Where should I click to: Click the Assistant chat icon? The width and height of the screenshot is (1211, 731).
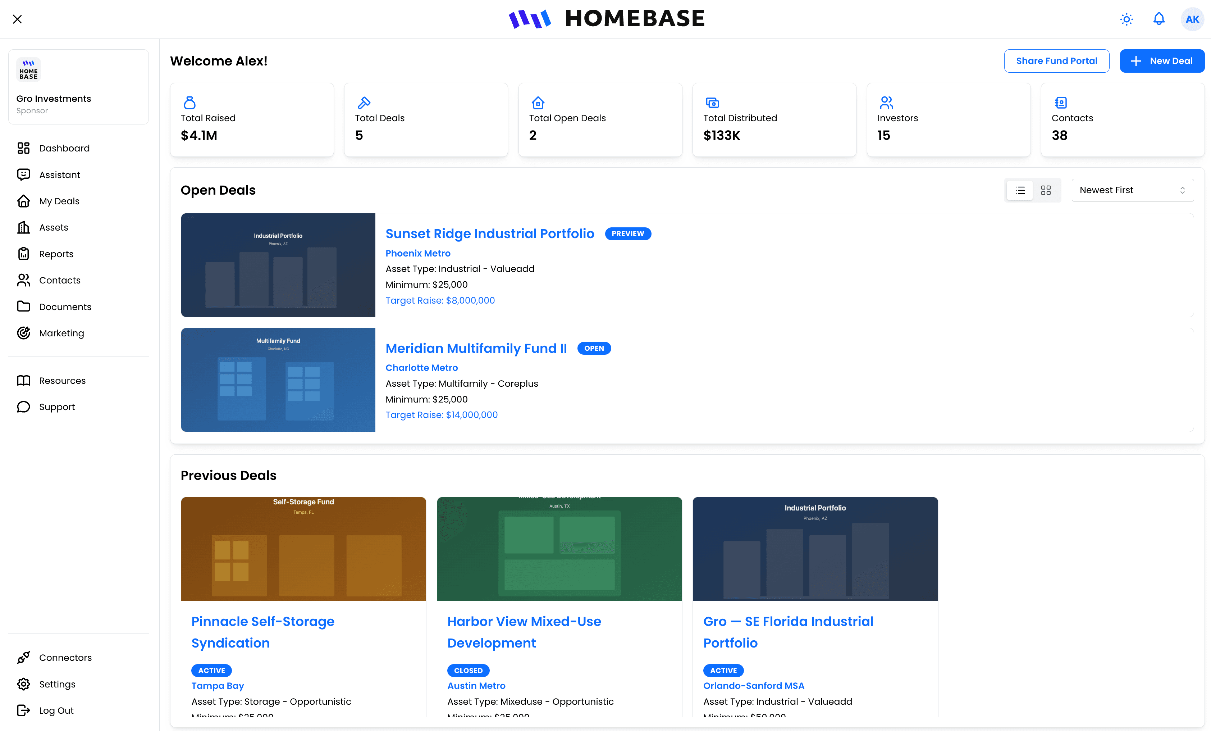(24, 174)
